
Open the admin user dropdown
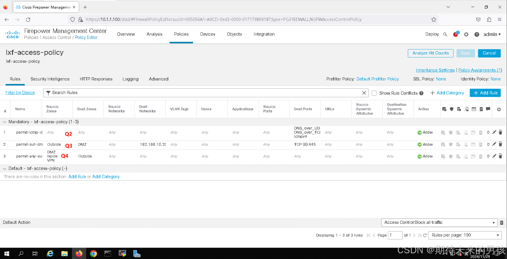[492, 35]
